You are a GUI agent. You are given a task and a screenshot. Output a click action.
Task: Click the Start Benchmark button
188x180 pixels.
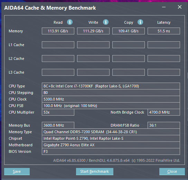pos(95,171)
